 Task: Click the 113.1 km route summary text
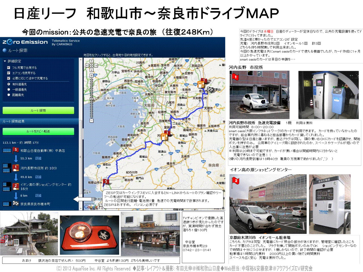21,143
